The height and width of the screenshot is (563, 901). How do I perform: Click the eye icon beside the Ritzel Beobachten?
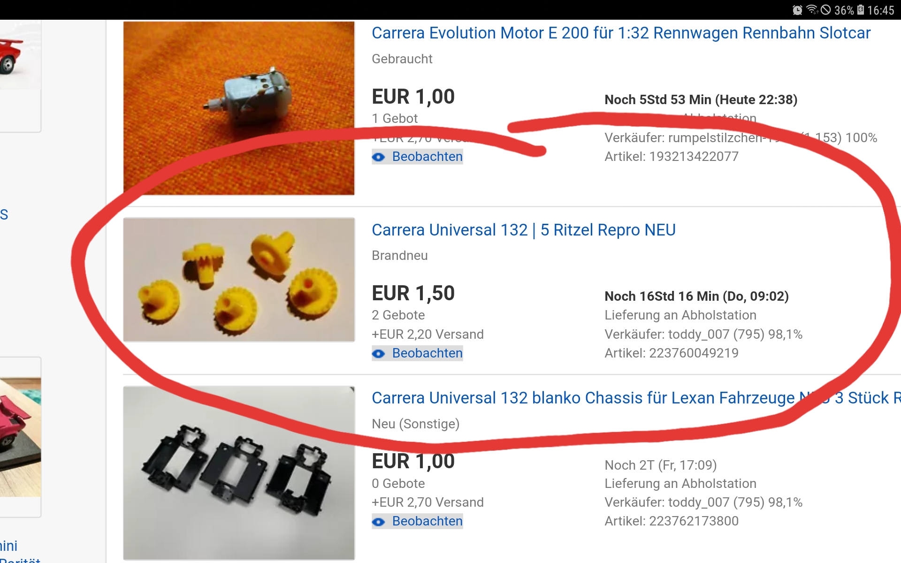tap(379, 354)
